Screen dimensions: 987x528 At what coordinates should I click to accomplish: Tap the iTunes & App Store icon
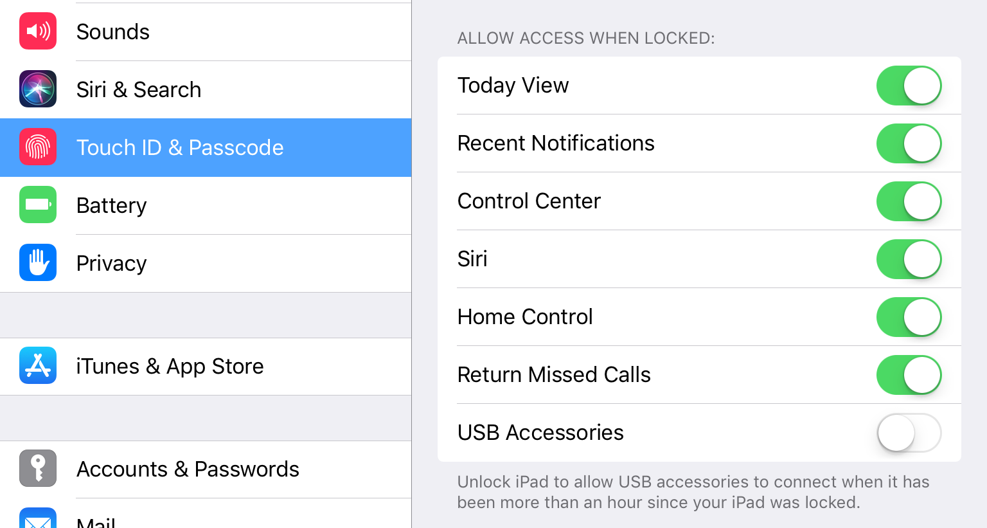pyautogui.click(x=38, y=366)
